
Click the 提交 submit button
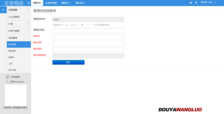[x=68, y=62]
